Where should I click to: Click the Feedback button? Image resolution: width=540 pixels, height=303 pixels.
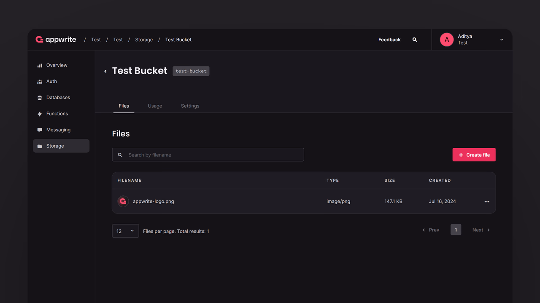click(x=389, y=40)
